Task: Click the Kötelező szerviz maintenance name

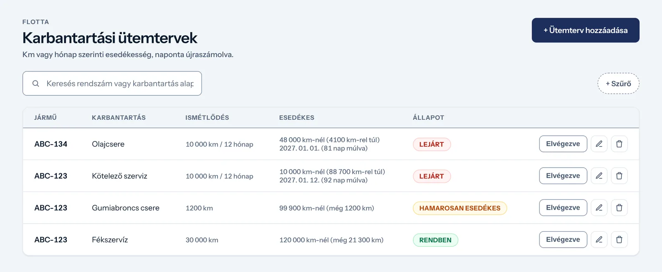Action: click(x=120, y=176)
